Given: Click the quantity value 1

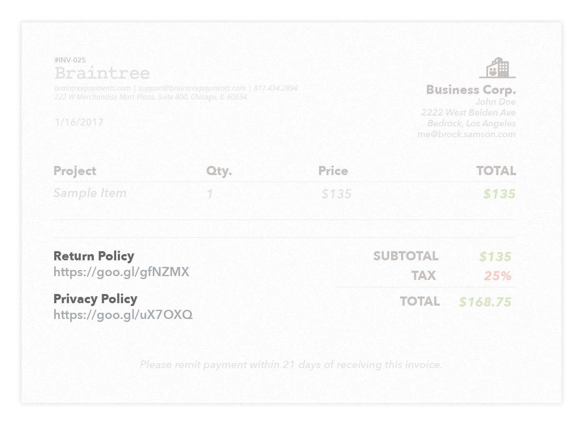Looking at the screenshot, I should point(210,194).
